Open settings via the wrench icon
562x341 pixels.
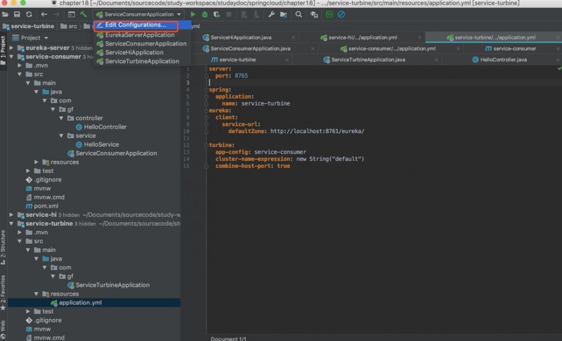[271, 14]
